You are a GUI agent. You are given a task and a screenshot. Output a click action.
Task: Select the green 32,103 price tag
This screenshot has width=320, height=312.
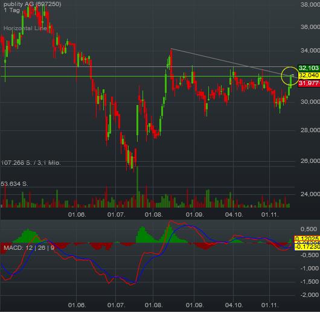[x=309, y=68]
